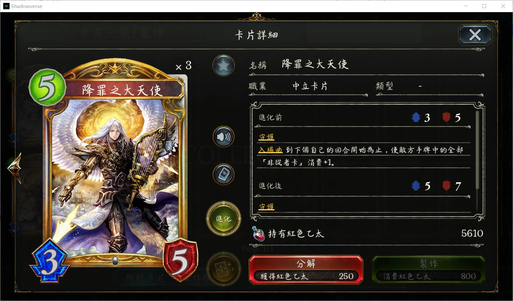Viewport: 513px width, 301px height.
Task: Click the red ether vial icon
Action: pyautogui.click(x=258, y=233)
